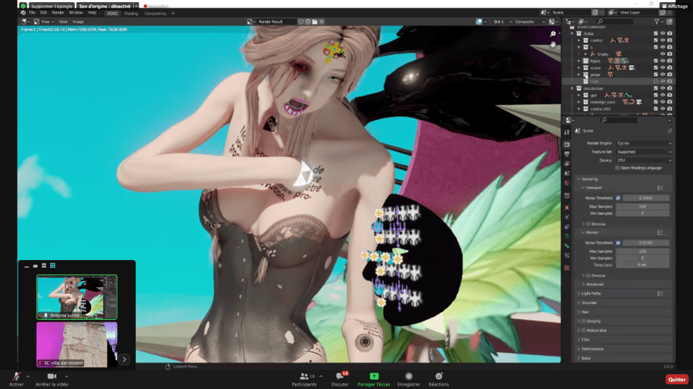
Task: Open the Render Engine Cycles dropdown
Action: point(643,143)
